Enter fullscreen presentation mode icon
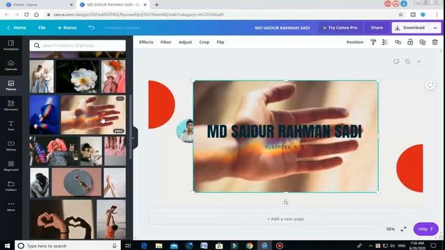Image resolution: width=445 pixels, height=250 pixels. pyautogui.click(x=403, y=229)
